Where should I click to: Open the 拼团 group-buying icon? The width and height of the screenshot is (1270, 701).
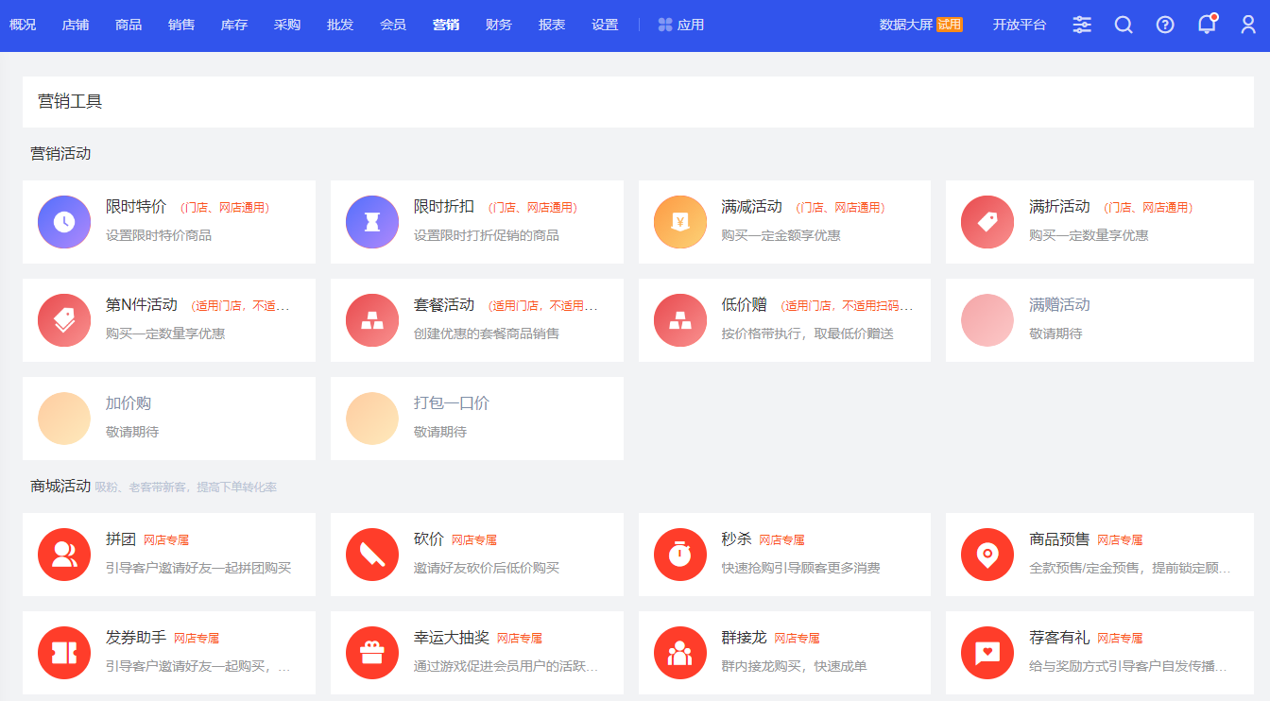click(x=64, y=555)
